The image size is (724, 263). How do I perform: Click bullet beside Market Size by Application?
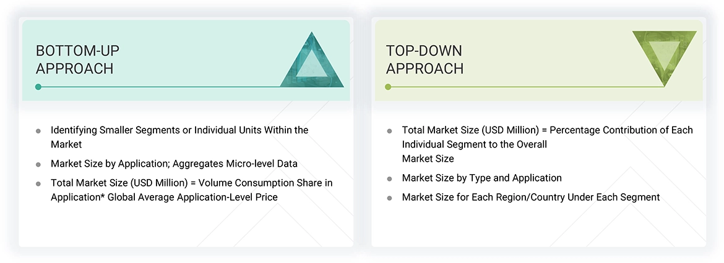click(38, 165)
